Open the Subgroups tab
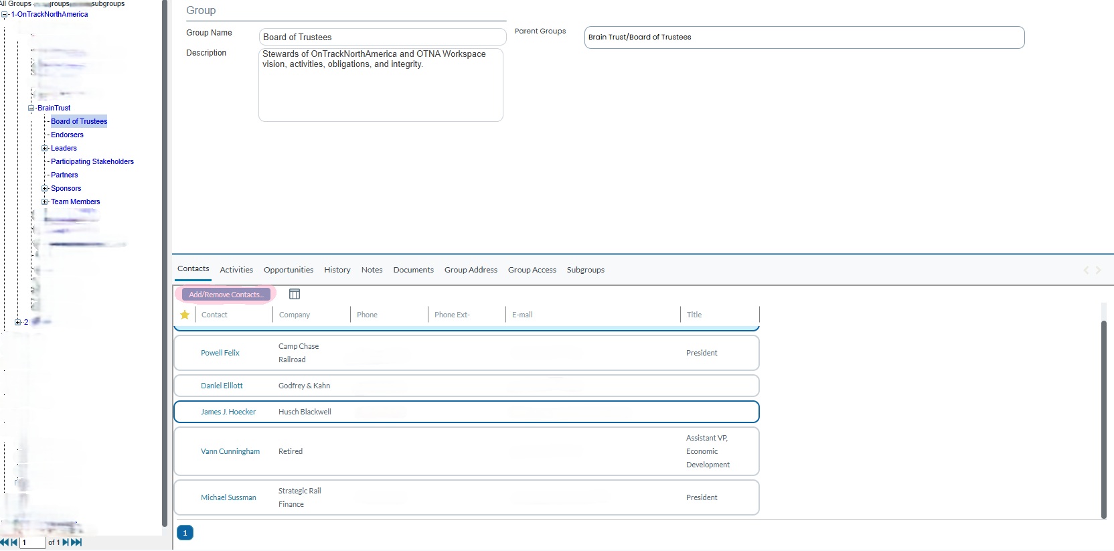Viewport: 1114px width, 551px height. coord(585,270)
